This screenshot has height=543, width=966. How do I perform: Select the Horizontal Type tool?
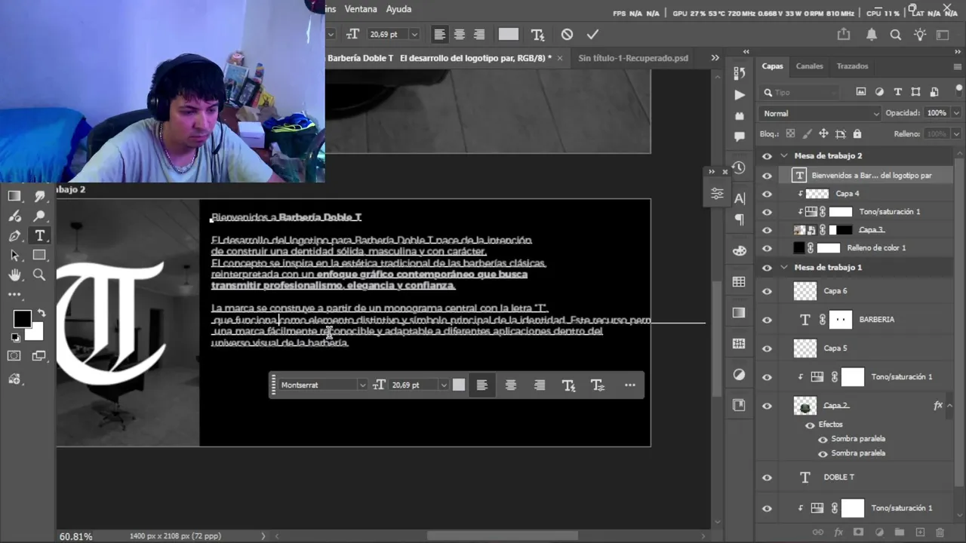(x=39, y=236)
